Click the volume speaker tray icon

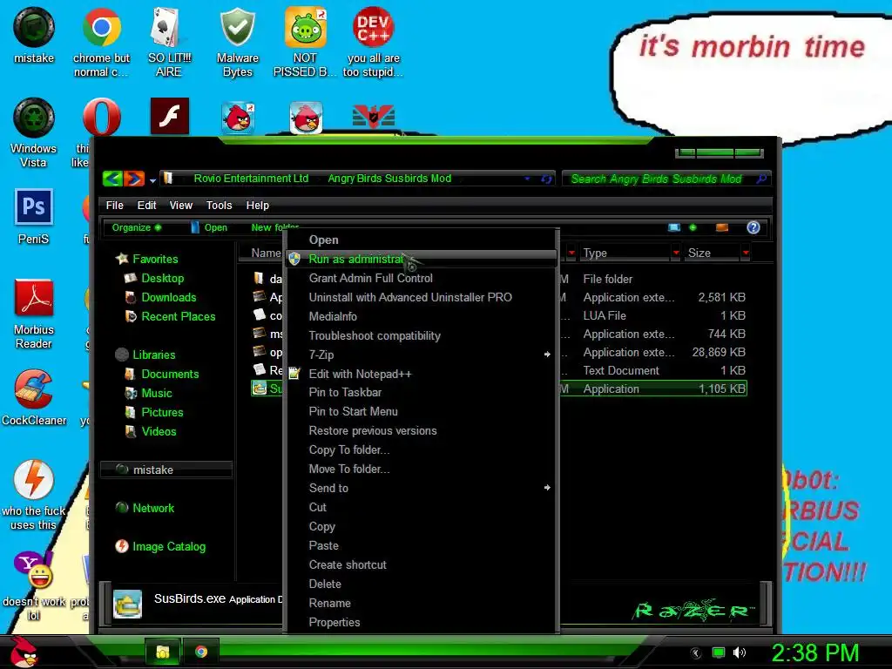(x=739, y=652)
